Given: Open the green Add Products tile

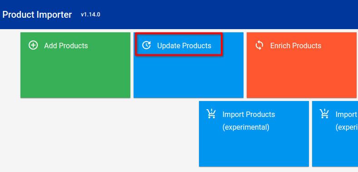Looking at the screenshot, I should click(75, 65).
